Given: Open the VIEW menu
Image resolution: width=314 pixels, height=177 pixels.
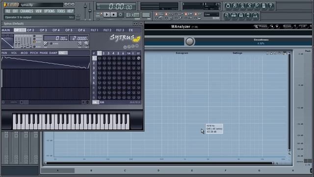Looking at the screenshot, I should pyautogui.click(x=38, y=11).
